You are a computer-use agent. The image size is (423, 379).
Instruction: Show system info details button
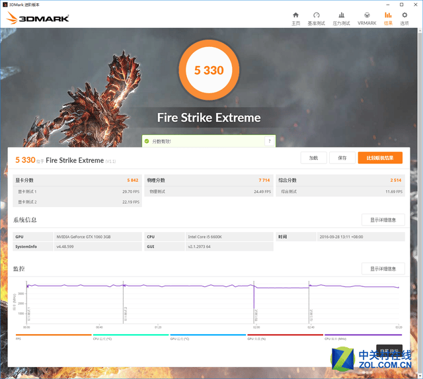[x=383, y=220]
